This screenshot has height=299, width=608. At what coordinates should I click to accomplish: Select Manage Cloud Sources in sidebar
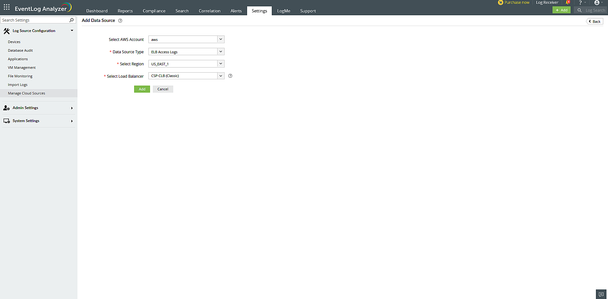[x=27, y=93]
